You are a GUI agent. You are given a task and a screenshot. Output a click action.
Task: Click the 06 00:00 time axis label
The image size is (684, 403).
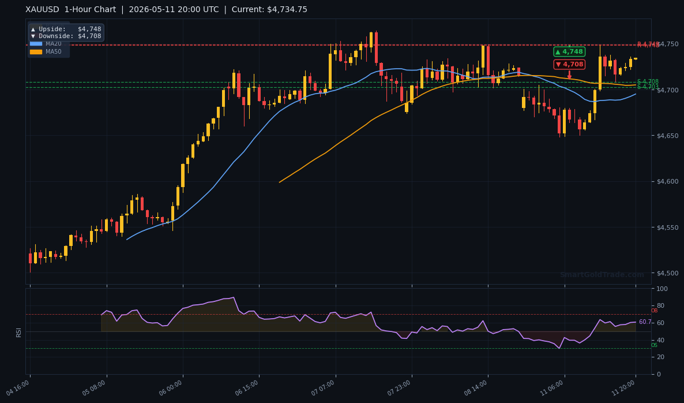[x=171, y=387]
